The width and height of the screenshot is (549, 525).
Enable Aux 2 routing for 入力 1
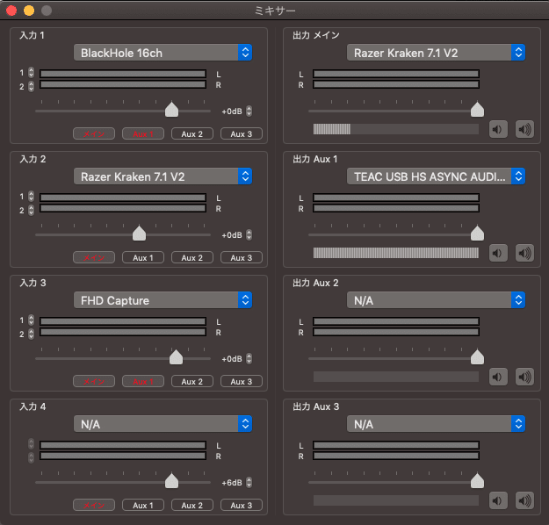[x=192, y=134]
